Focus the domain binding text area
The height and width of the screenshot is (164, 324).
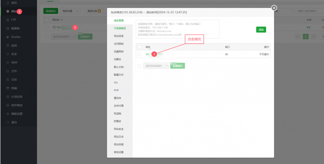pos(178,29)
